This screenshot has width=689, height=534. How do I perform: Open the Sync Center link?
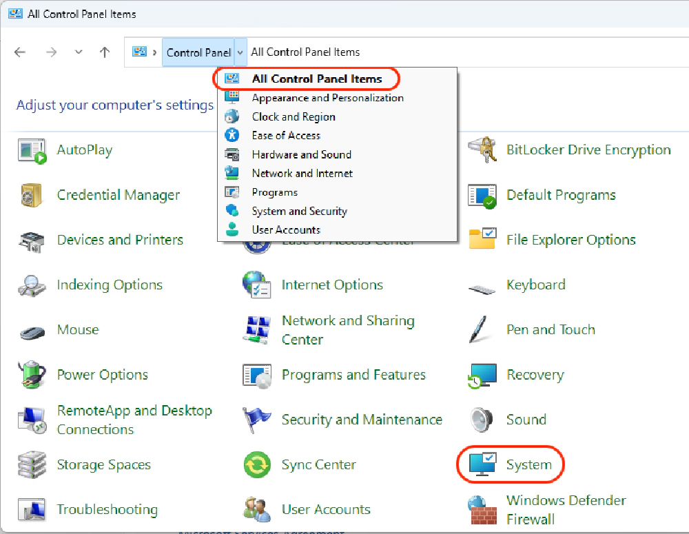(318, 464)
